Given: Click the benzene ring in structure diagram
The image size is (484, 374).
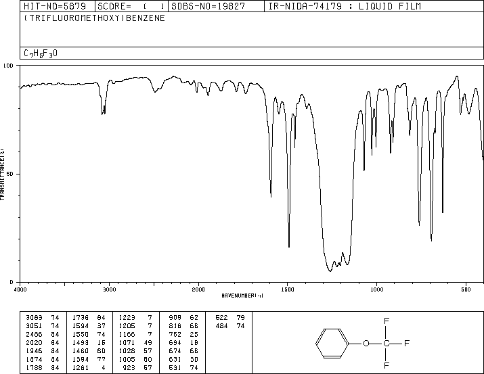Looking at the screenshot, I should [332, 343].
